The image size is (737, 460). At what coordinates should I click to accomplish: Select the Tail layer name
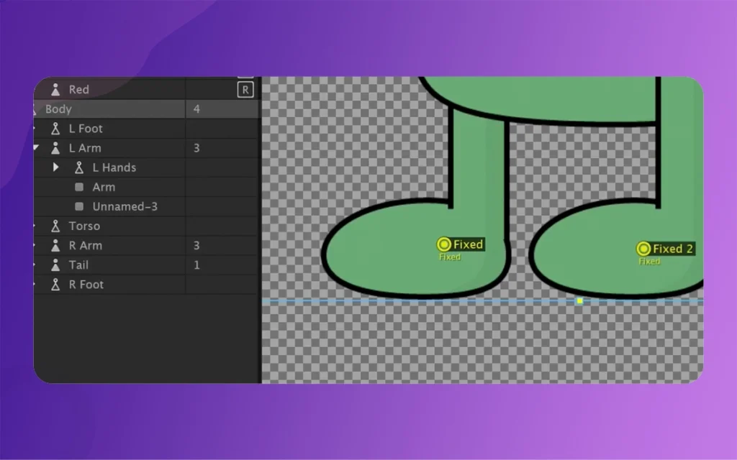(78, 265)
